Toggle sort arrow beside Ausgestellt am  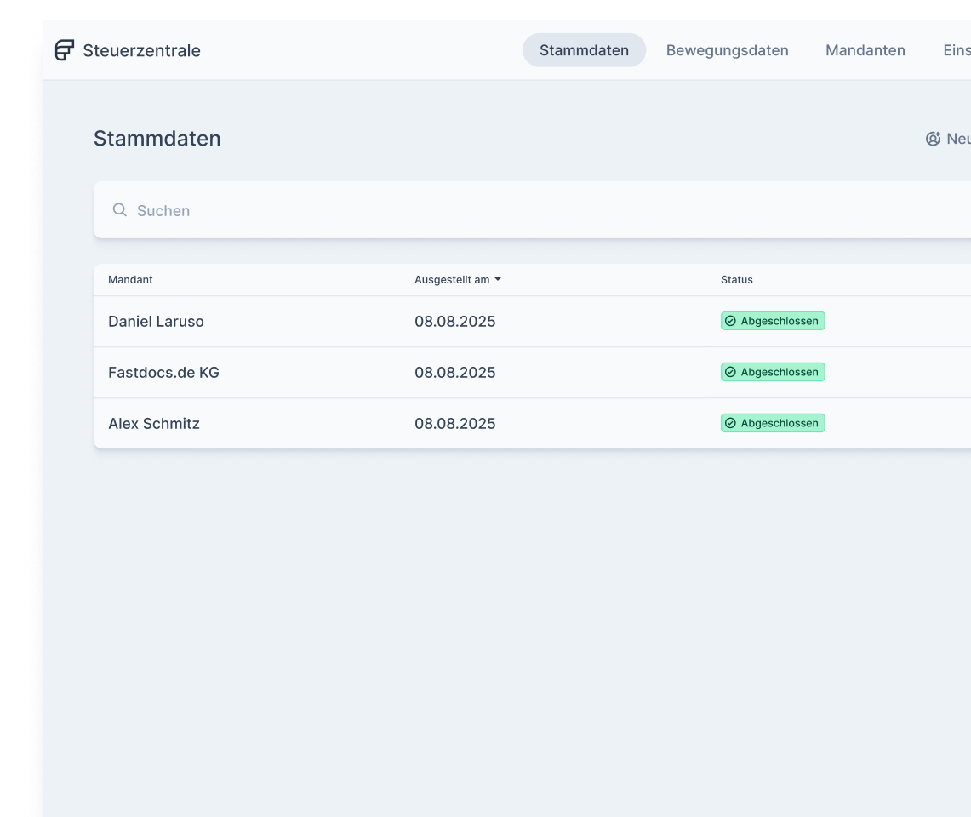(x=498, y=279)
